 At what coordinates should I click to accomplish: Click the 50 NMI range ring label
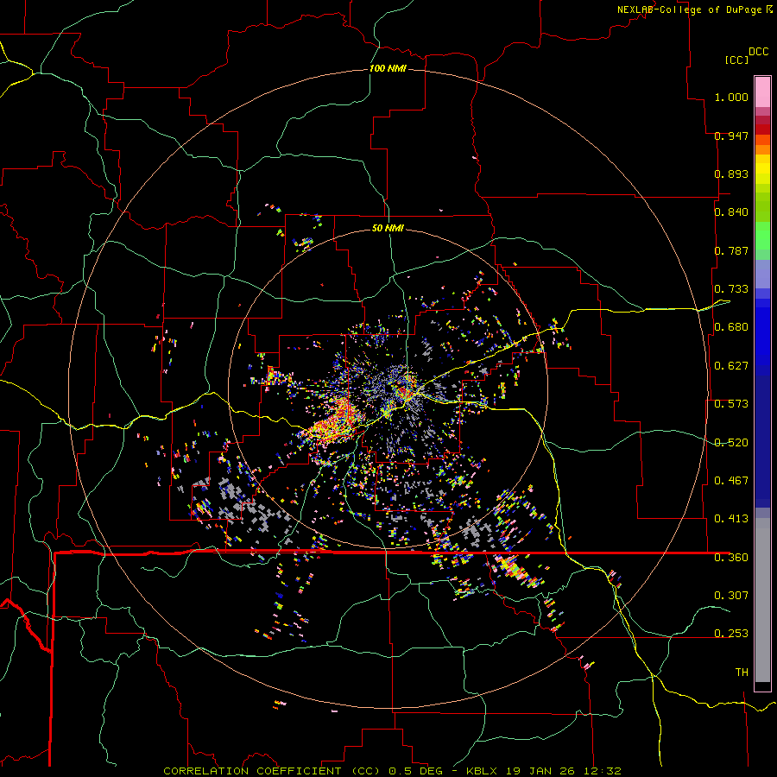click(x=388, y=229)
